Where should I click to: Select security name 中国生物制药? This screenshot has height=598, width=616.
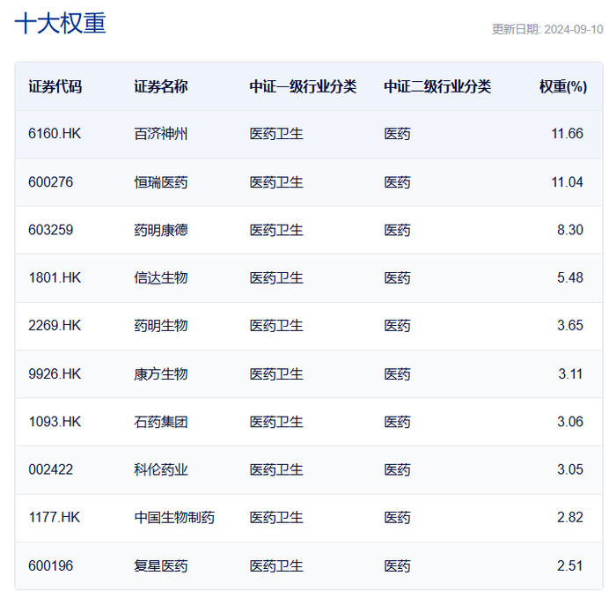click(x=174, y=517)
